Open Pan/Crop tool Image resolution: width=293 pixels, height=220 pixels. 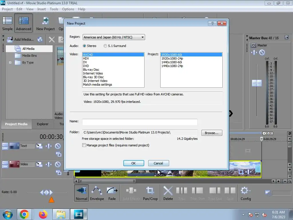[x=150, y=193]
